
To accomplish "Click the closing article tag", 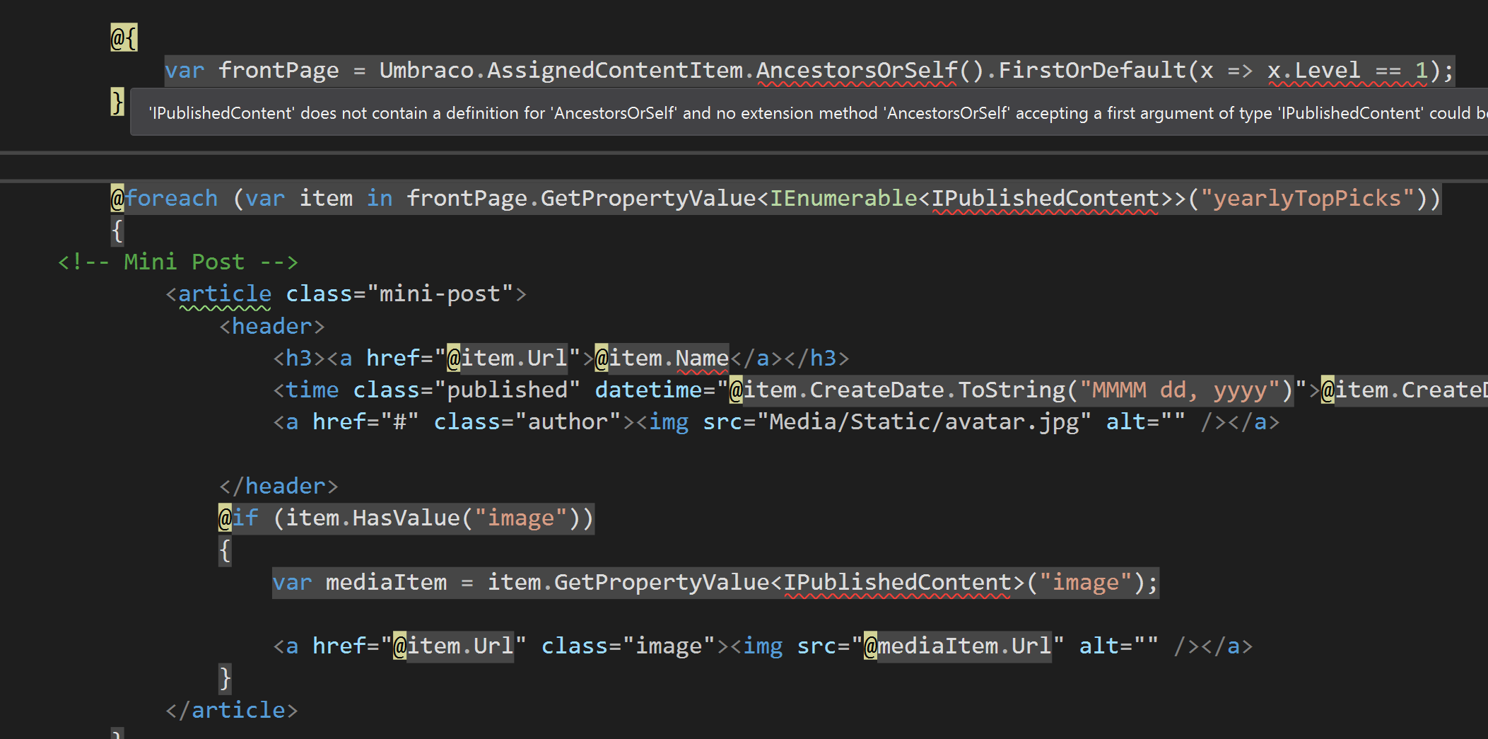I will click(232, 710).
